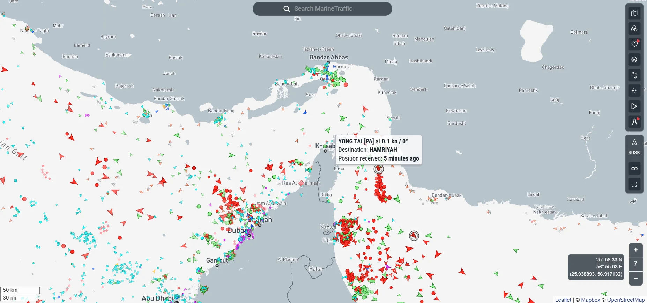Select the locked distance compass tool
Screen dimensions: 647x303
pyautogui.click(x=634, y=122)
